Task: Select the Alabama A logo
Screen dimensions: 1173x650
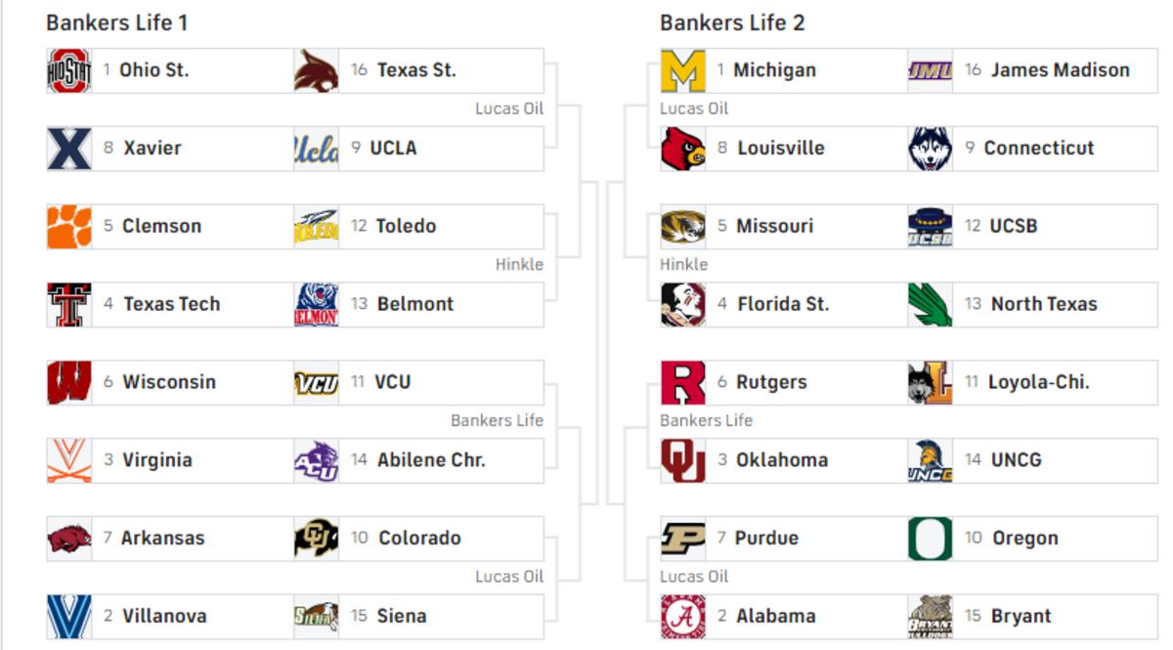Action: coord(683,617)
